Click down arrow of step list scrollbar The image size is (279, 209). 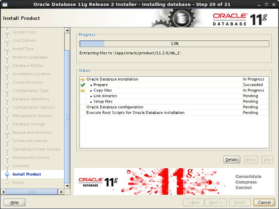[x=67, y=186]
